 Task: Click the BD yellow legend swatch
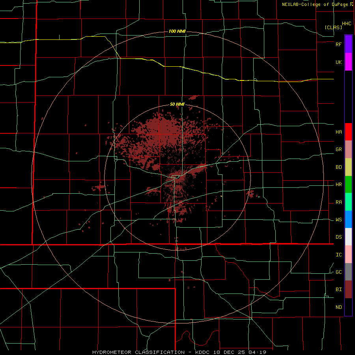point(348,167)
